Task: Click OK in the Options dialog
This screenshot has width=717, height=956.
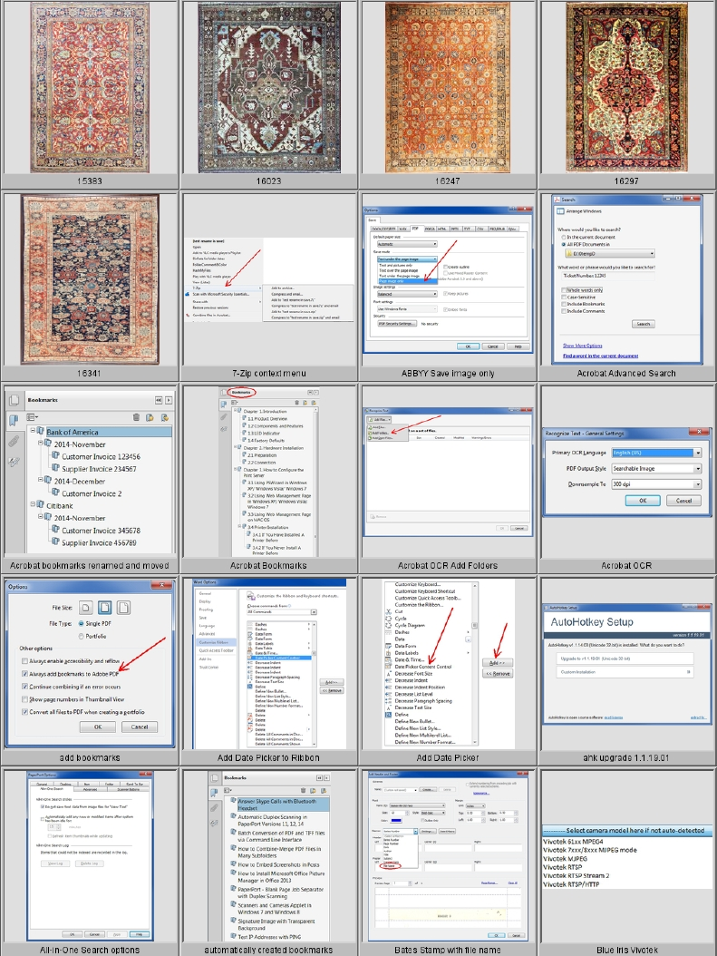Action: point(98,727)
